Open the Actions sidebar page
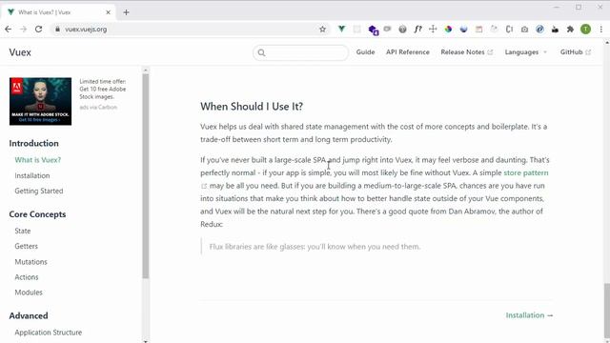This screenshot has height=343, width=610. coord(27,277)
